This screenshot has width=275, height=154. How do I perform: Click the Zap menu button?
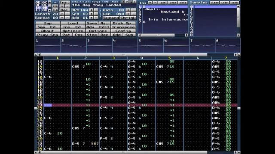point(48,23)
